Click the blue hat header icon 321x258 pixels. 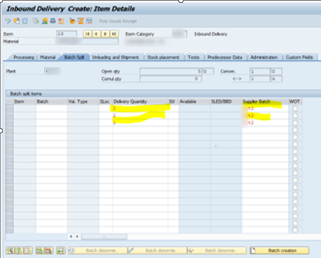(x=53, y=21)
